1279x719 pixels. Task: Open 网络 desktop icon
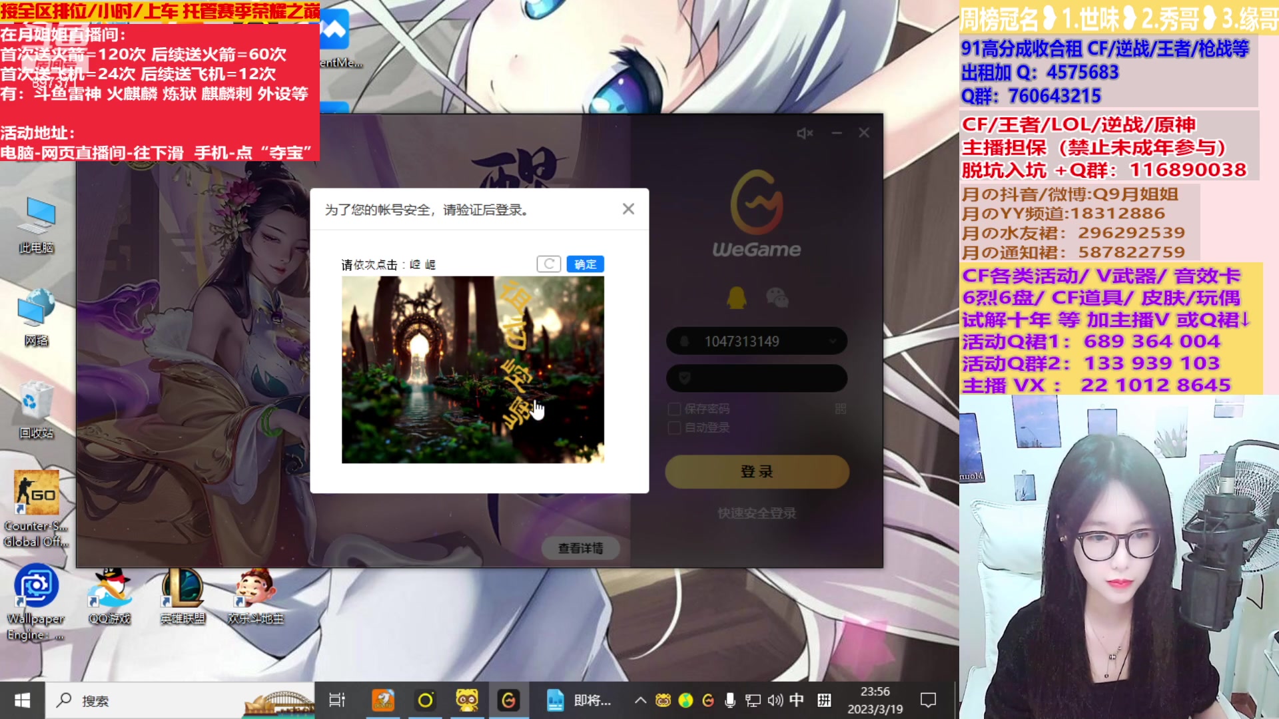click(37, 317)
